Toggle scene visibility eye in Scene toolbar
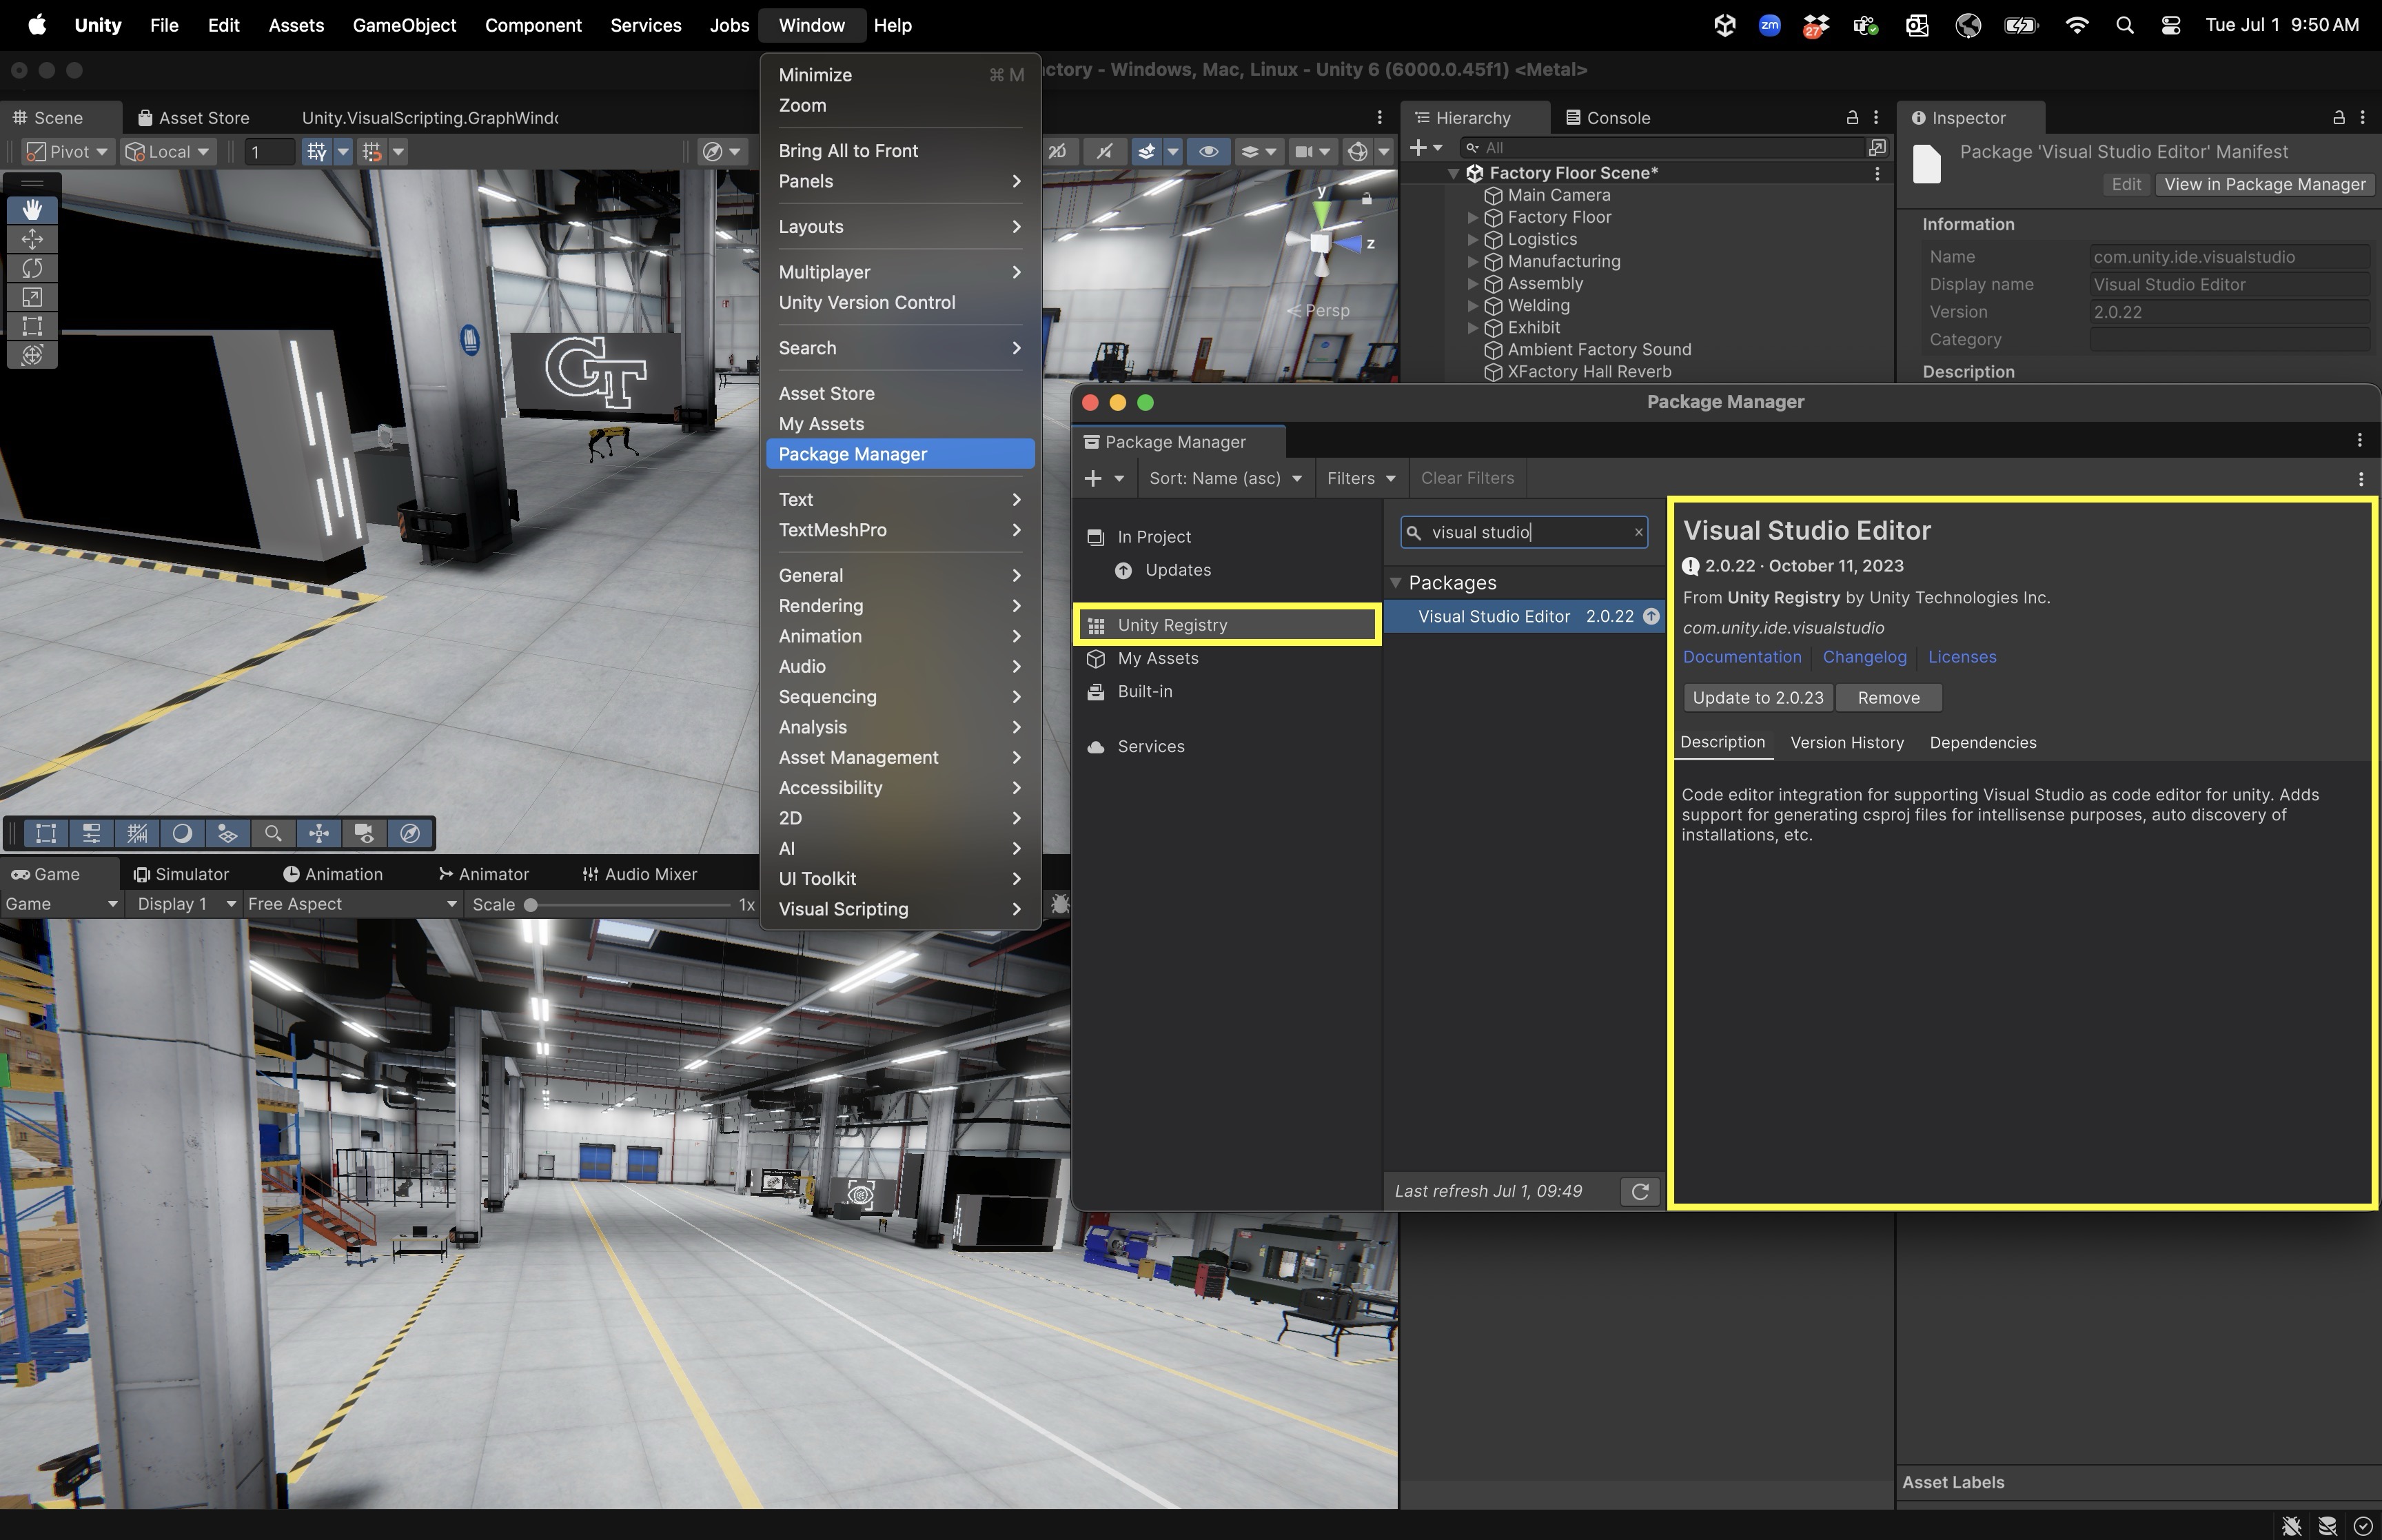 pyautogui.click(x=1208, y=152)
